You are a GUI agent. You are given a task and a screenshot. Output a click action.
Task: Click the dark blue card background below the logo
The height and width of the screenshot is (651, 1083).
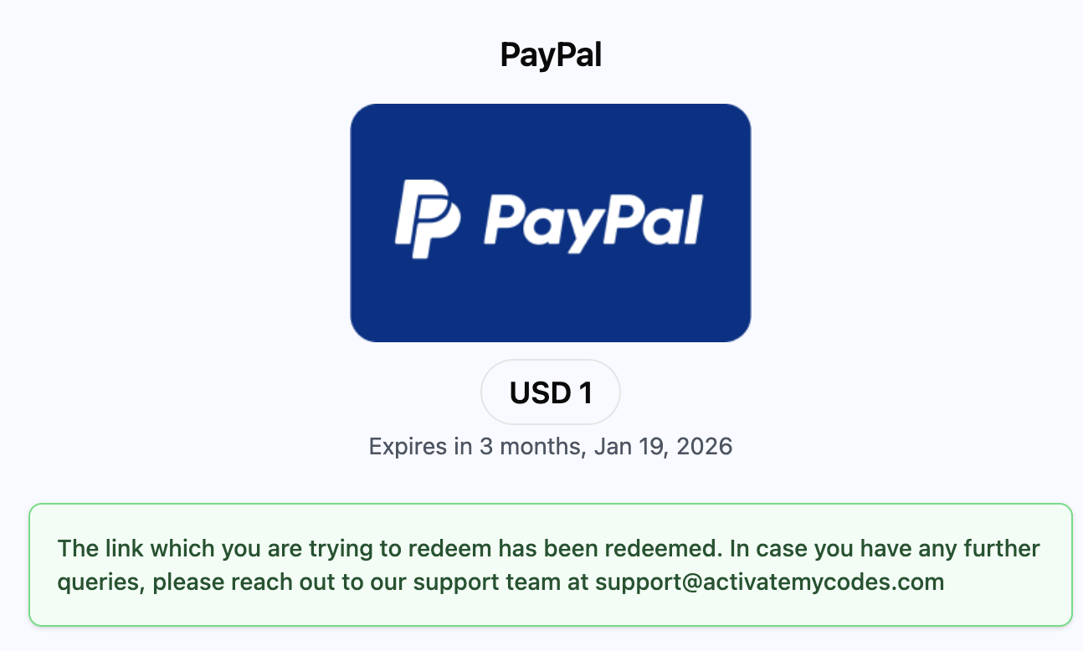click(x=551, y=301)
